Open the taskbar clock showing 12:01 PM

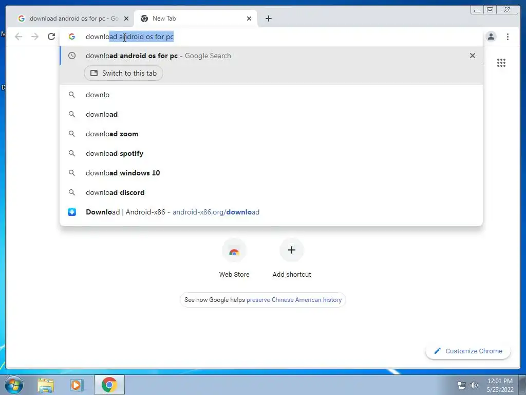[x=500, y=385]
